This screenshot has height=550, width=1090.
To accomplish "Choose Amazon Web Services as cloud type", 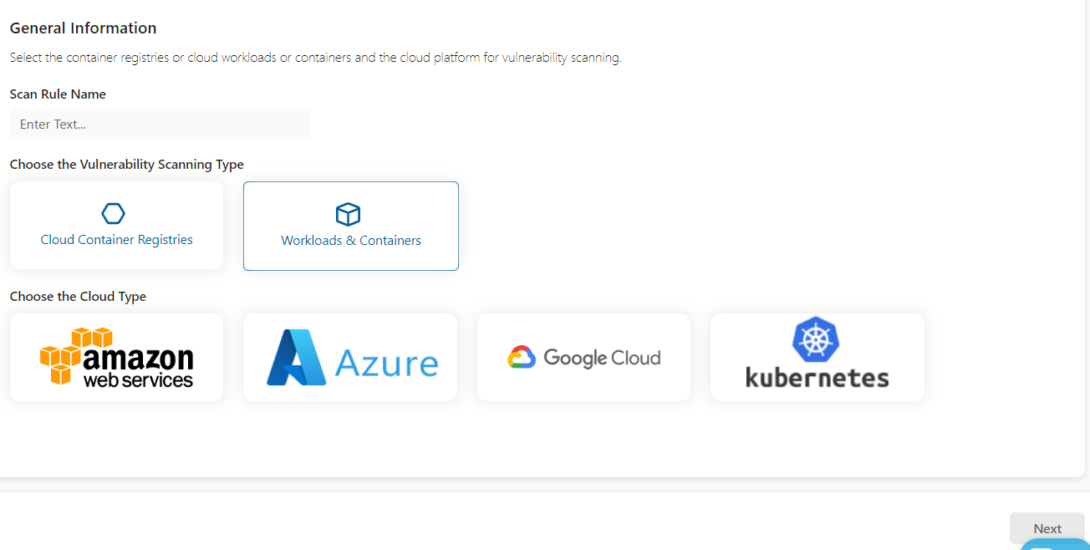I will pyautogui.click(x=116, y=357).
